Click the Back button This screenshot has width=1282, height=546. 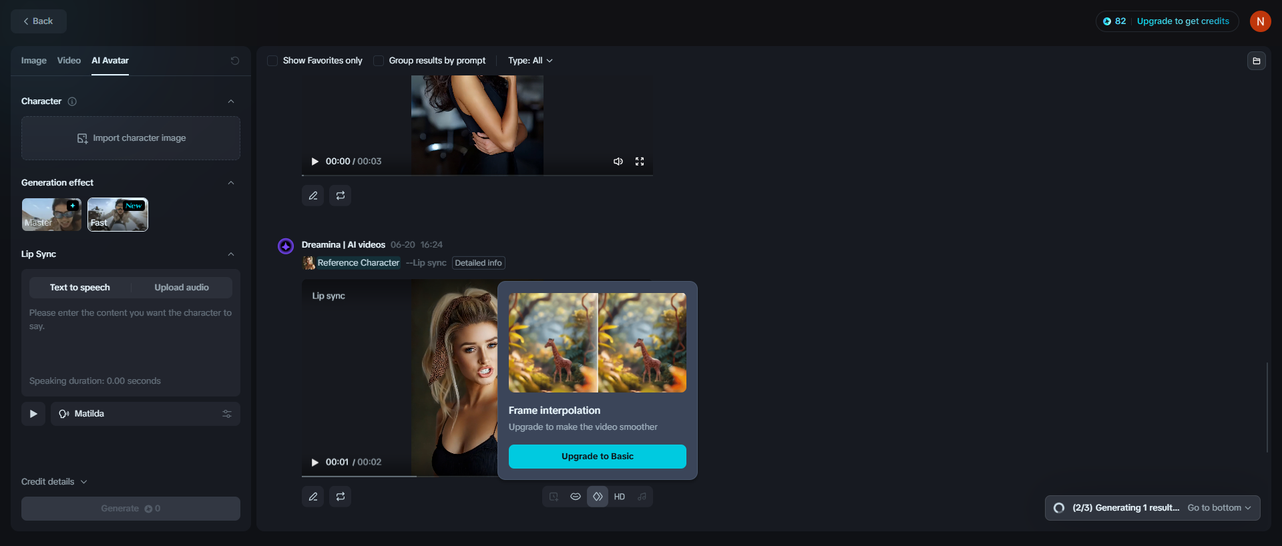[39, 21]
